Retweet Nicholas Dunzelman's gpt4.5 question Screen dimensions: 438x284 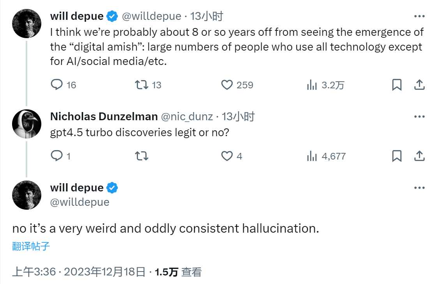141,156
